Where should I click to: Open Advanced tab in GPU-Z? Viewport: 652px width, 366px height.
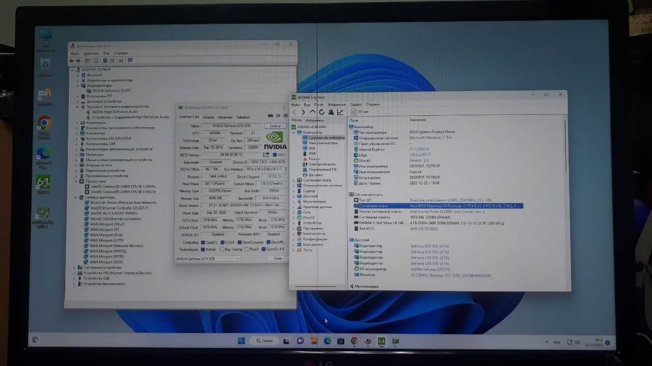(x=225, y=117)
